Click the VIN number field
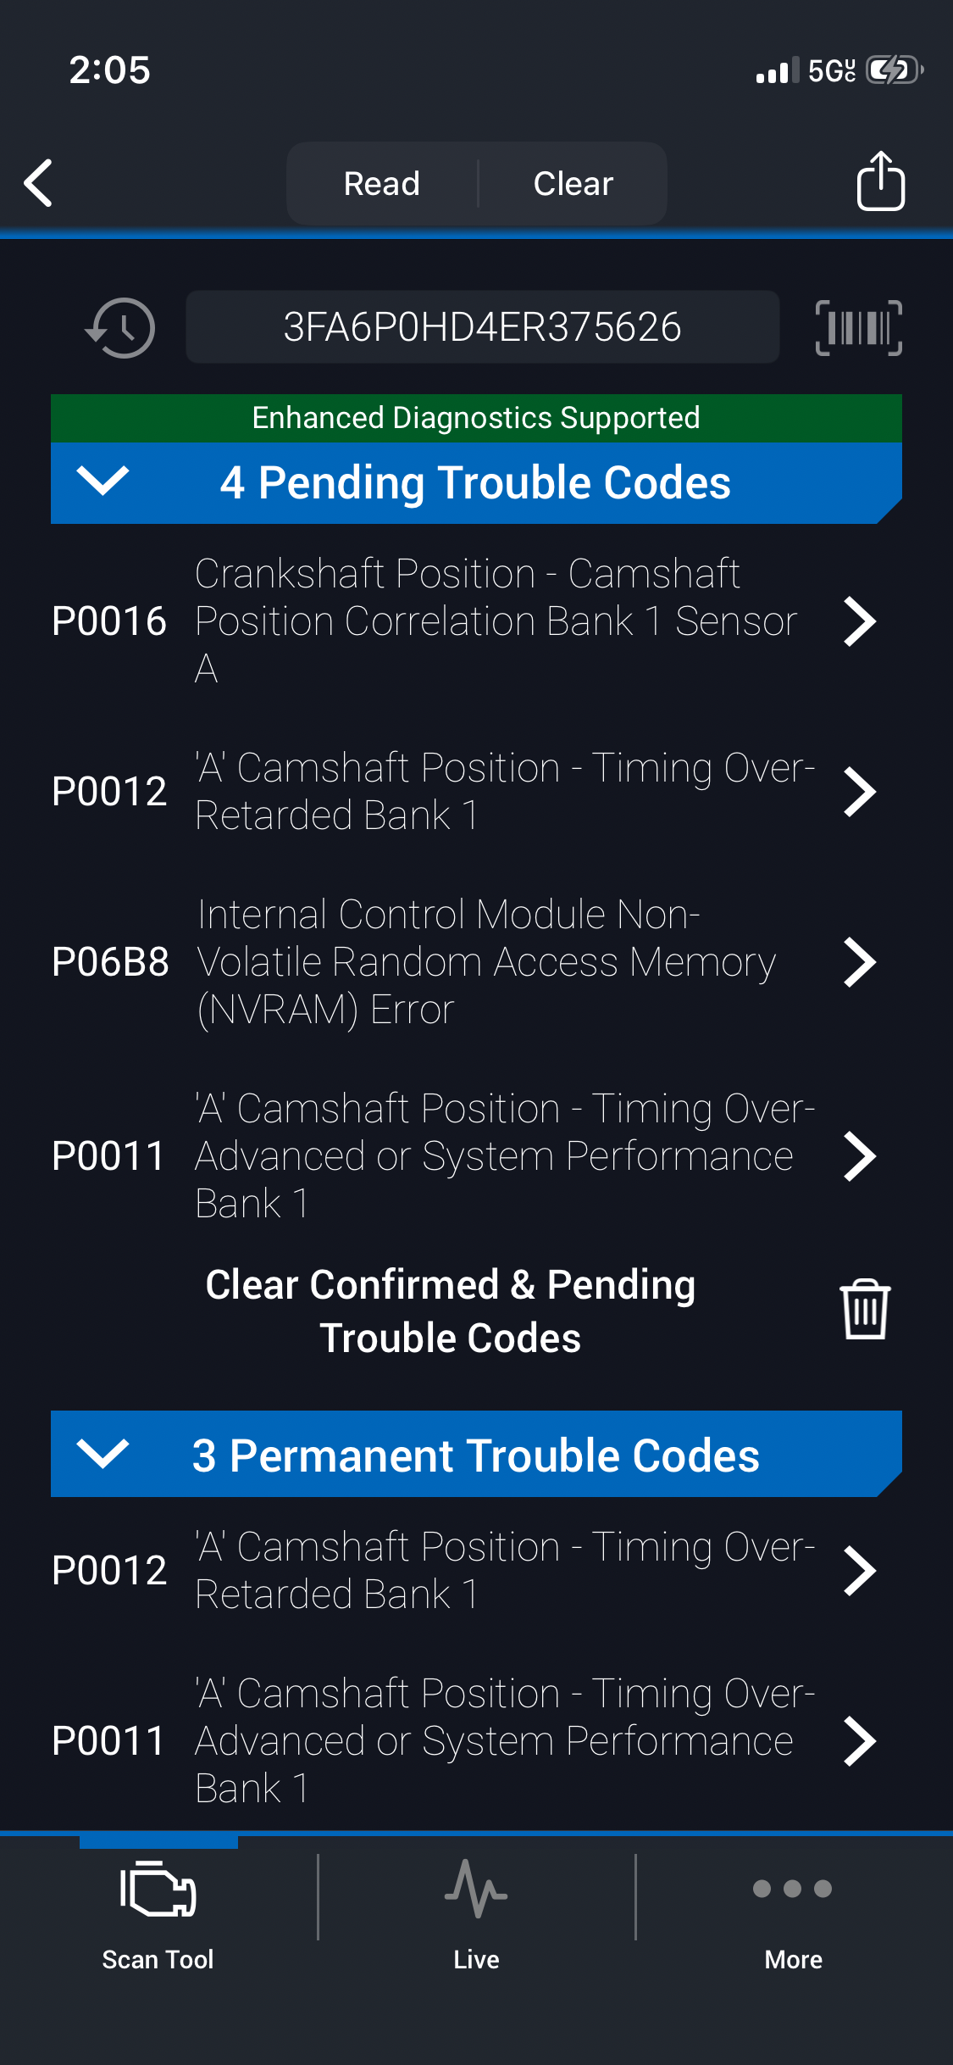Viewport: 953px width, 2065px height. 482,327
